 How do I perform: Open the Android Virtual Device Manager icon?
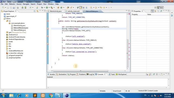tap(25, 8)
